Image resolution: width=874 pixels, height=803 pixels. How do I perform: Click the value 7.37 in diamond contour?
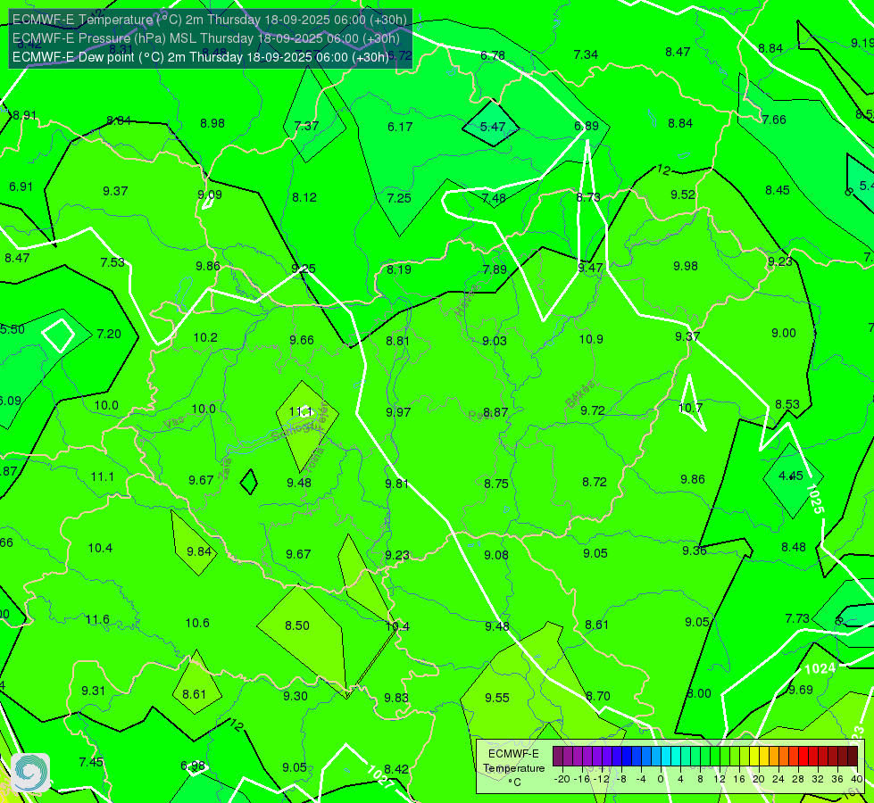pos(306,126)
